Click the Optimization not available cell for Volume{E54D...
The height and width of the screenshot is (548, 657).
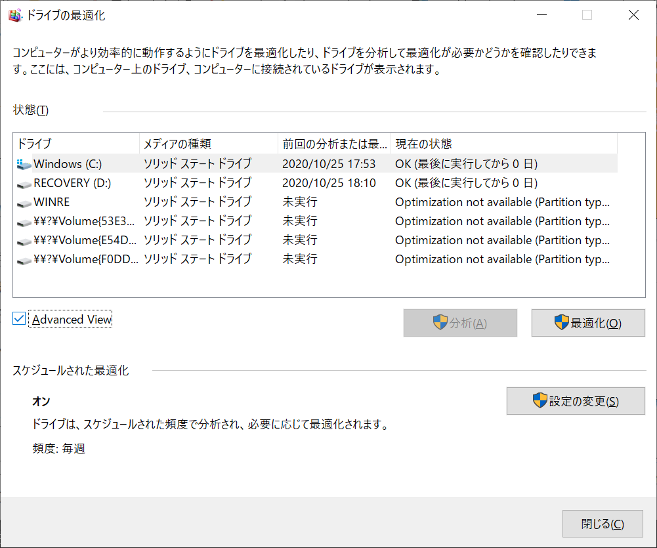tap(502, 240)
